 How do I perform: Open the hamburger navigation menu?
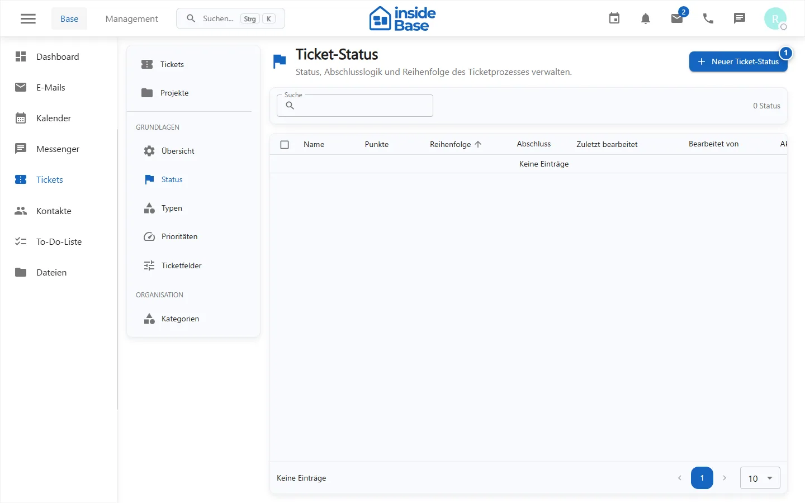pos(28,18)
